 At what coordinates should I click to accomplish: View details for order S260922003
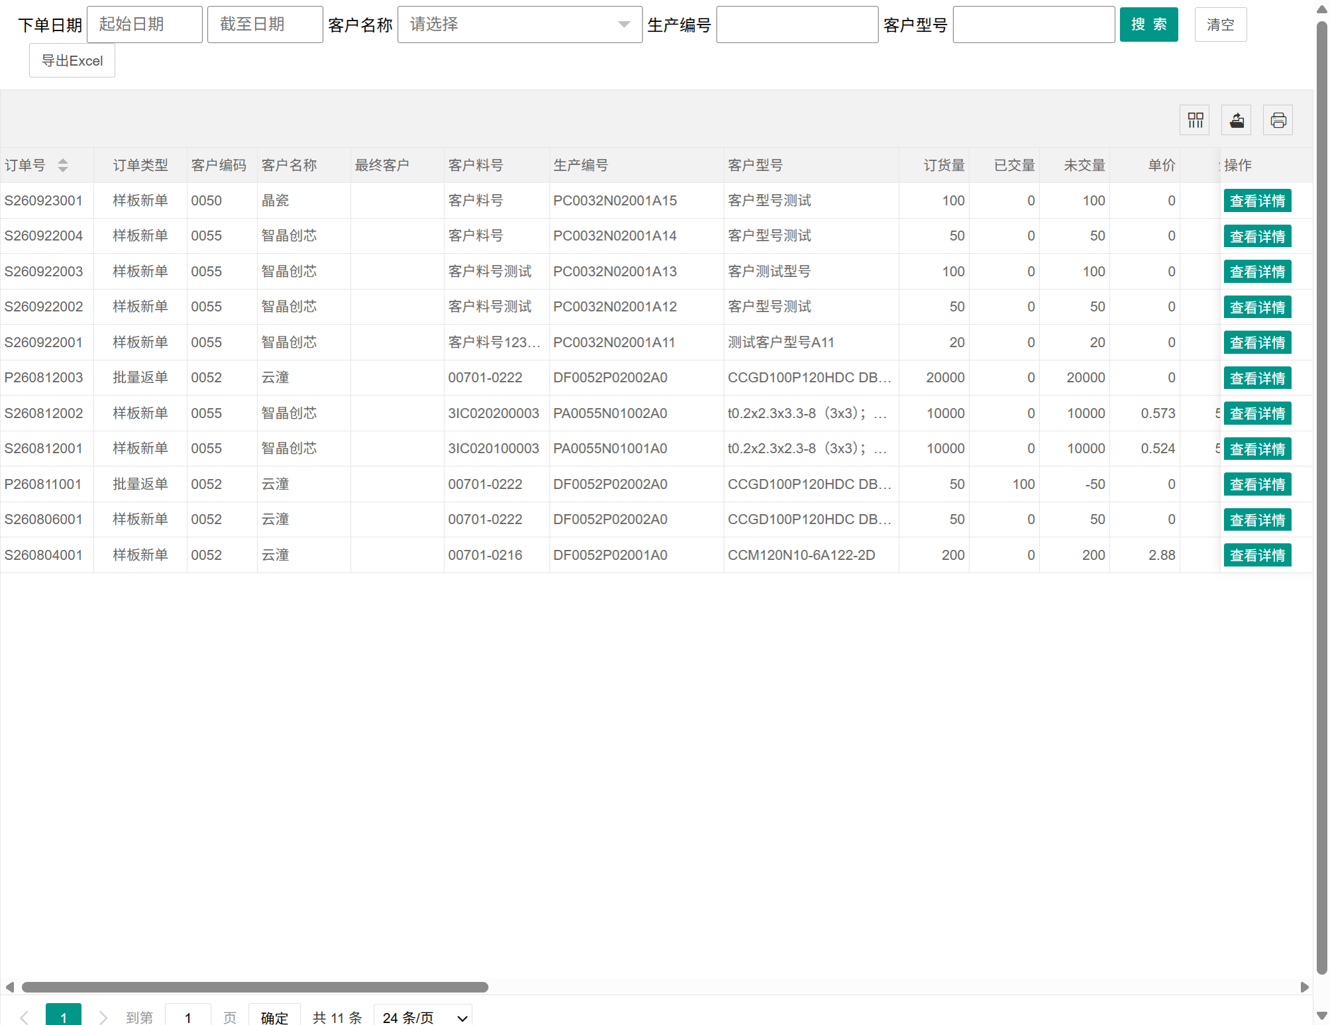pos(1257,272)
